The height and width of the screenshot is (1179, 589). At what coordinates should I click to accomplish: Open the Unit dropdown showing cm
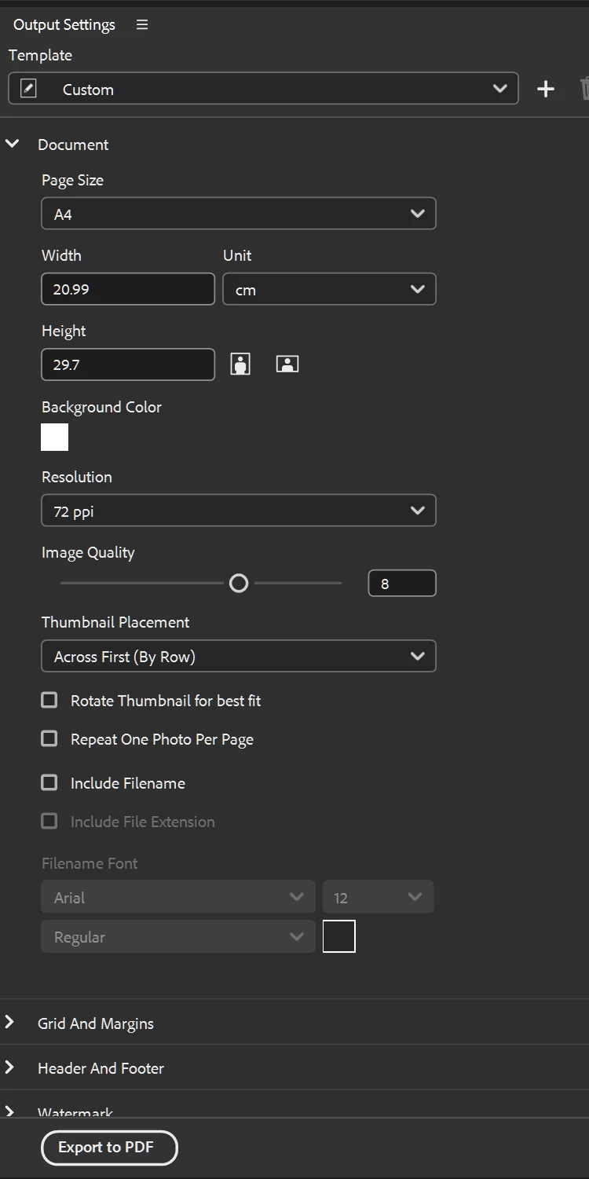pos(329,289)
